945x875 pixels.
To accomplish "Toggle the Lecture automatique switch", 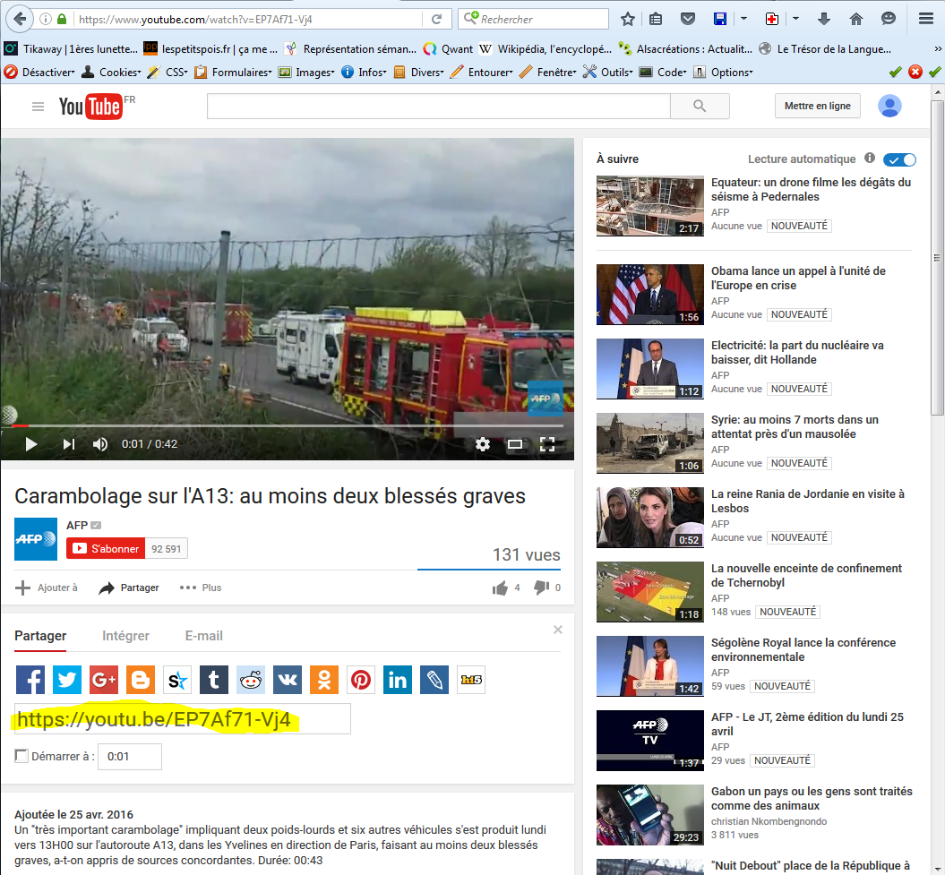I will pos(899,159).
